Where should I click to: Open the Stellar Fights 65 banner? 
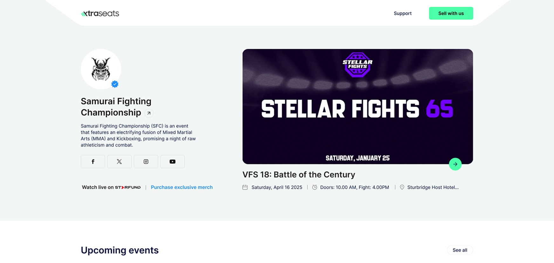358,106
